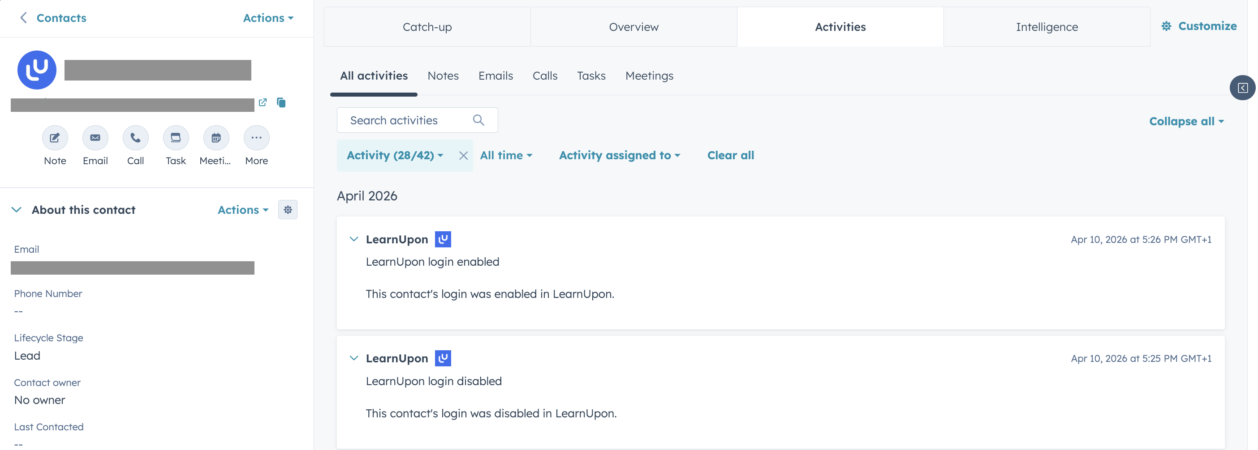Open the Meetings sub-tab
Viewport: 1258px width, 450px height.
point(649,76)
